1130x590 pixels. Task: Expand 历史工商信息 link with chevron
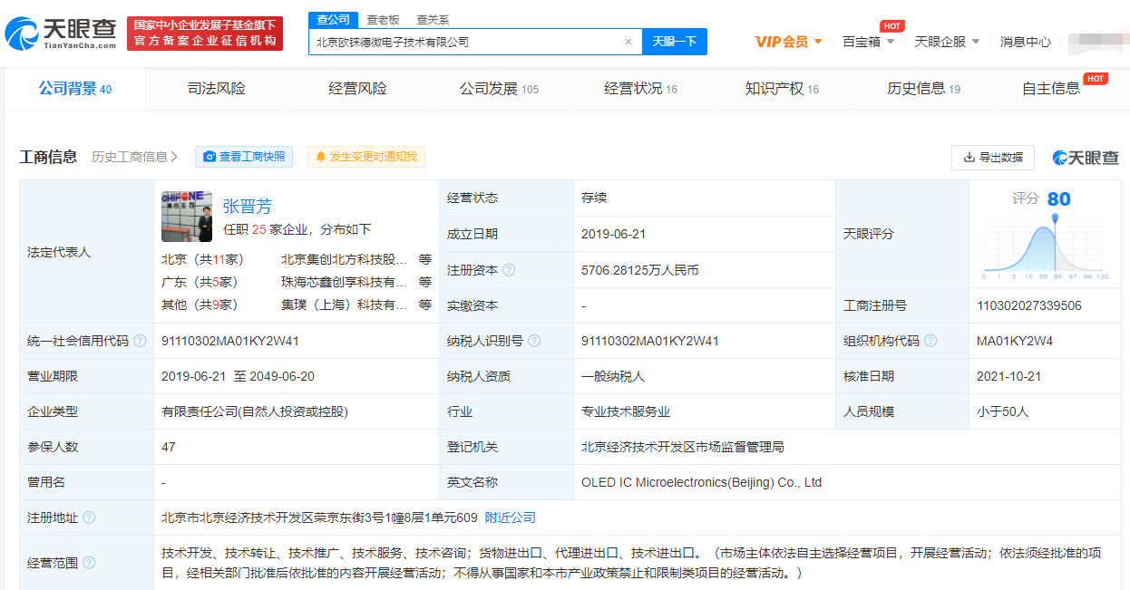point(134,157)
